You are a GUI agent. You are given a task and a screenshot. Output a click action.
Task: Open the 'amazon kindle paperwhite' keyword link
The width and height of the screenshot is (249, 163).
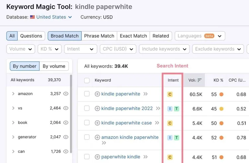pos(130,137)
